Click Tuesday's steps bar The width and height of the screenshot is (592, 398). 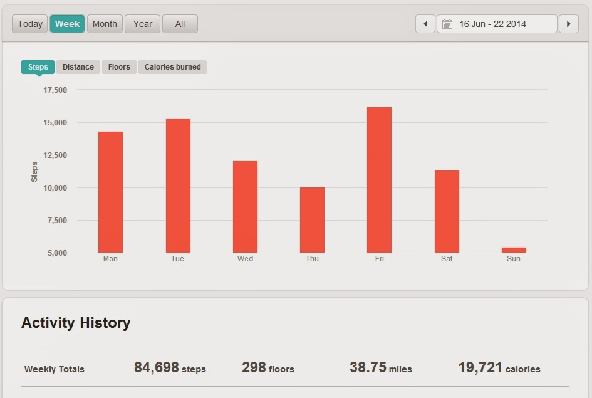[178, 186]
